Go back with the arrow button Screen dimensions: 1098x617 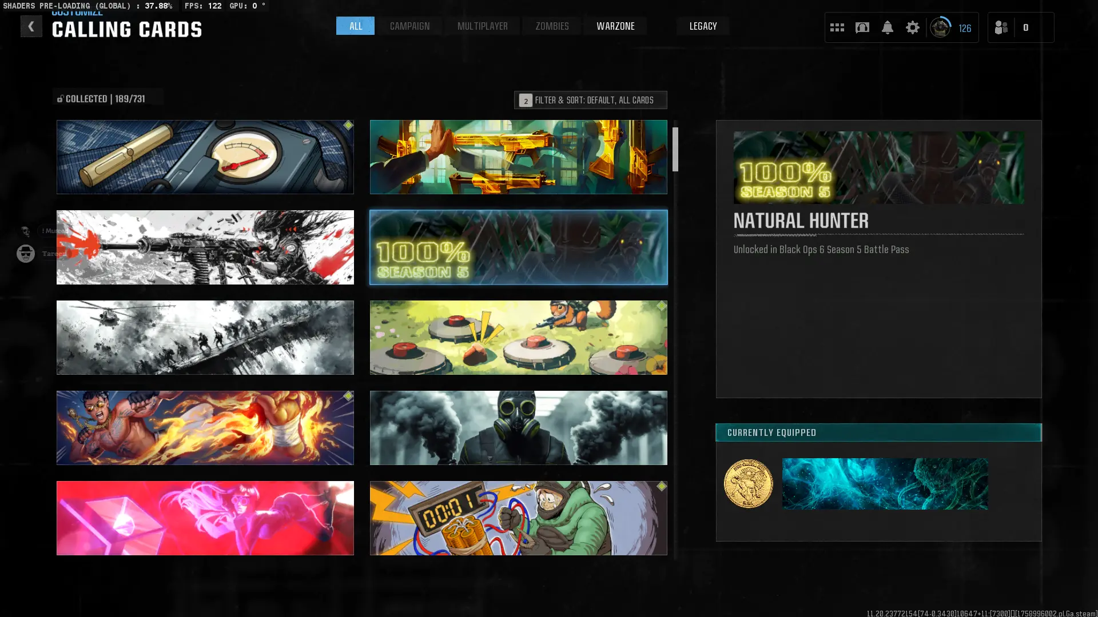point(31,26)
